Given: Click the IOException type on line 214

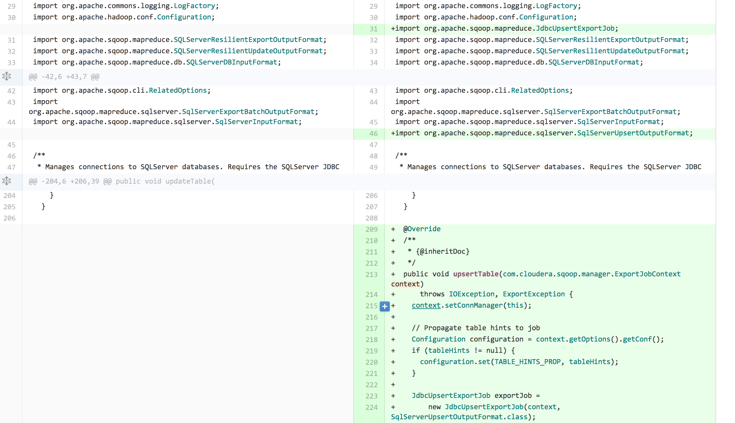Looking at the screenshot, I should point(471,294).
